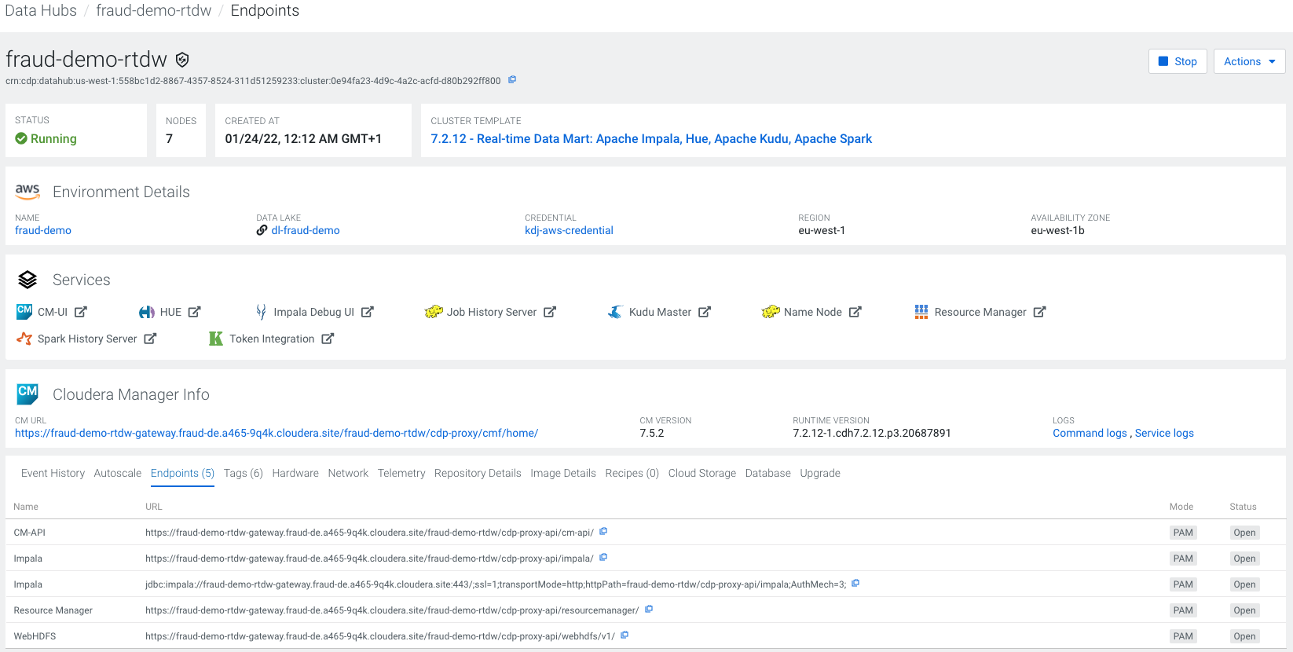Viewport: 1293px width, 652px height.
Task: Open the Actions dropdown menu
Action: [1249, 61]
